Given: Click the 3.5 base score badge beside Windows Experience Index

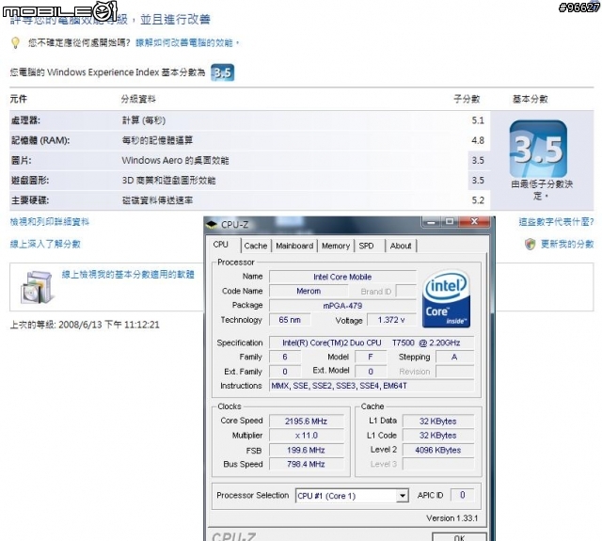Looking at the screenshot, I should point(222,72).
